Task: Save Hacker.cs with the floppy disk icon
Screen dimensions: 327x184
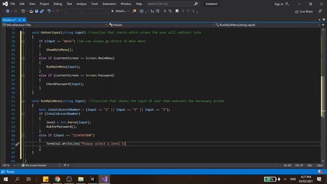Action: coord(36,11)
